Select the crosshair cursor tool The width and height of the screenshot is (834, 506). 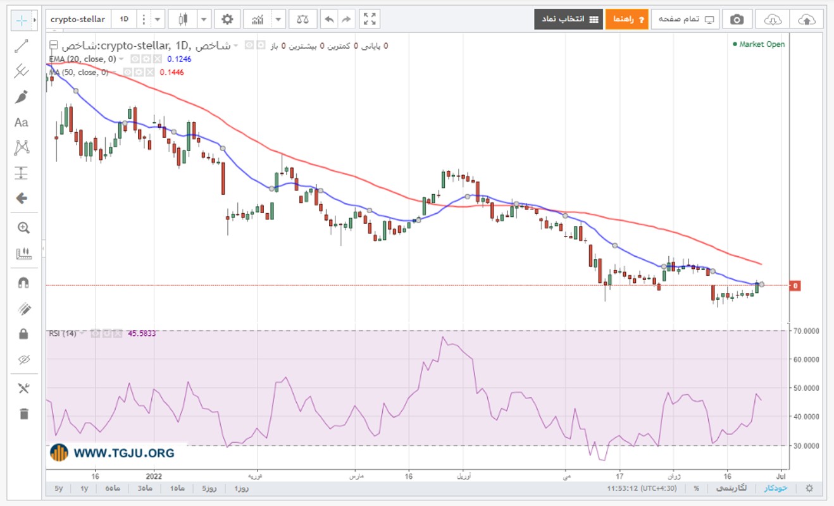tap(22, 20)
